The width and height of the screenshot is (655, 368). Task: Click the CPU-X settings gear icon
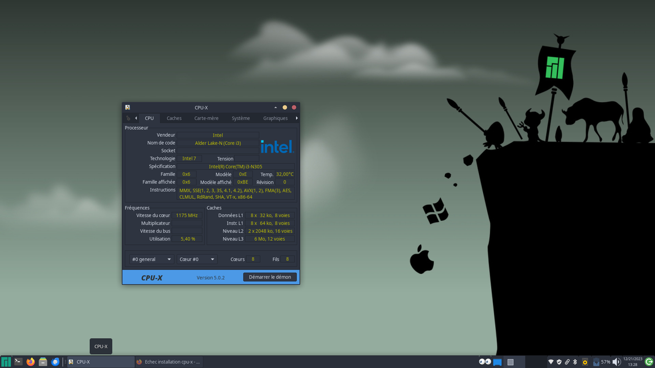pos(128,118)
